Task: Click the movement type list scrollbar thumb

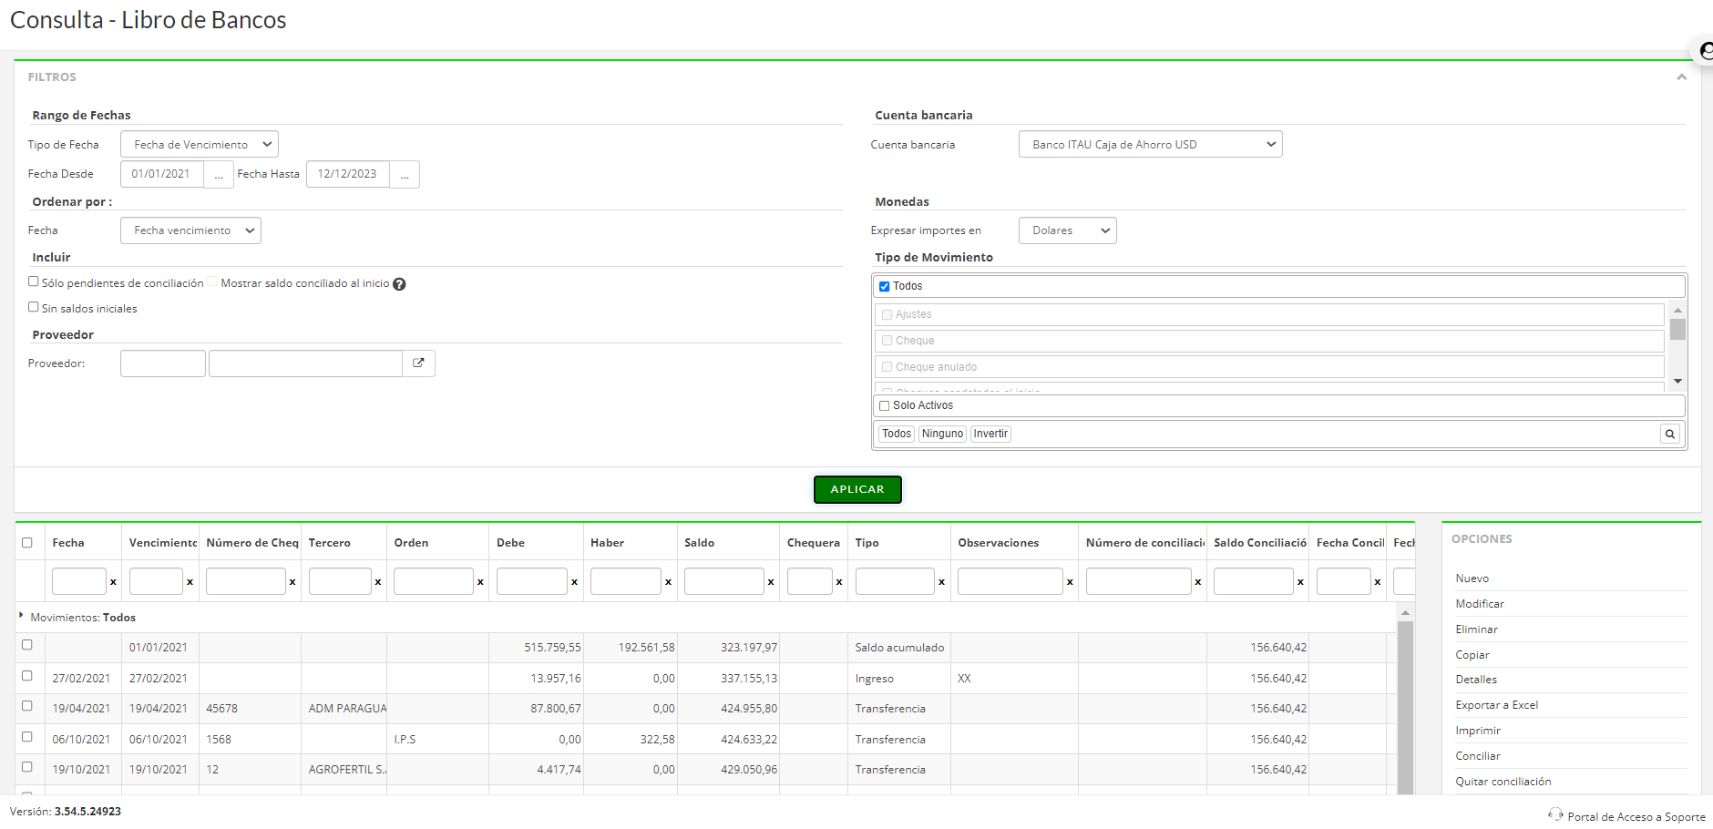Action: tap(1677, 329)
